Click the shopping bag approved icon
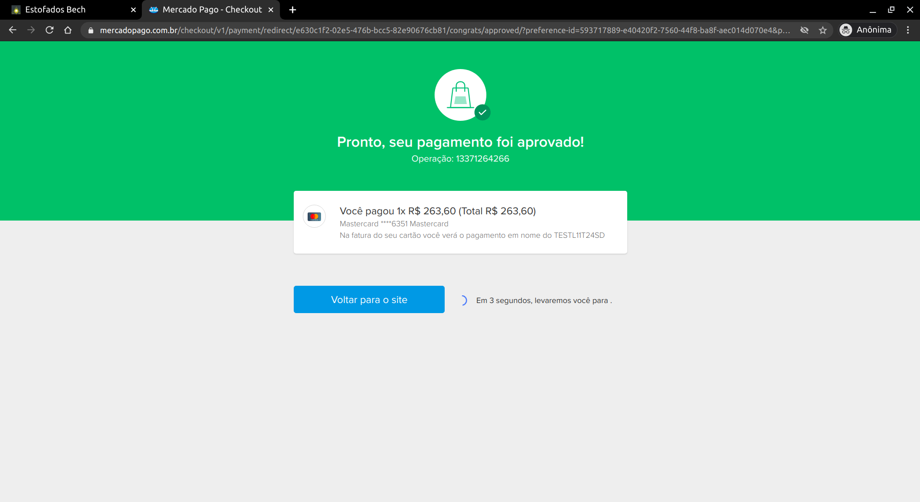Image resolution: width=920 pixels, height=502 pixels. point(460,95)
